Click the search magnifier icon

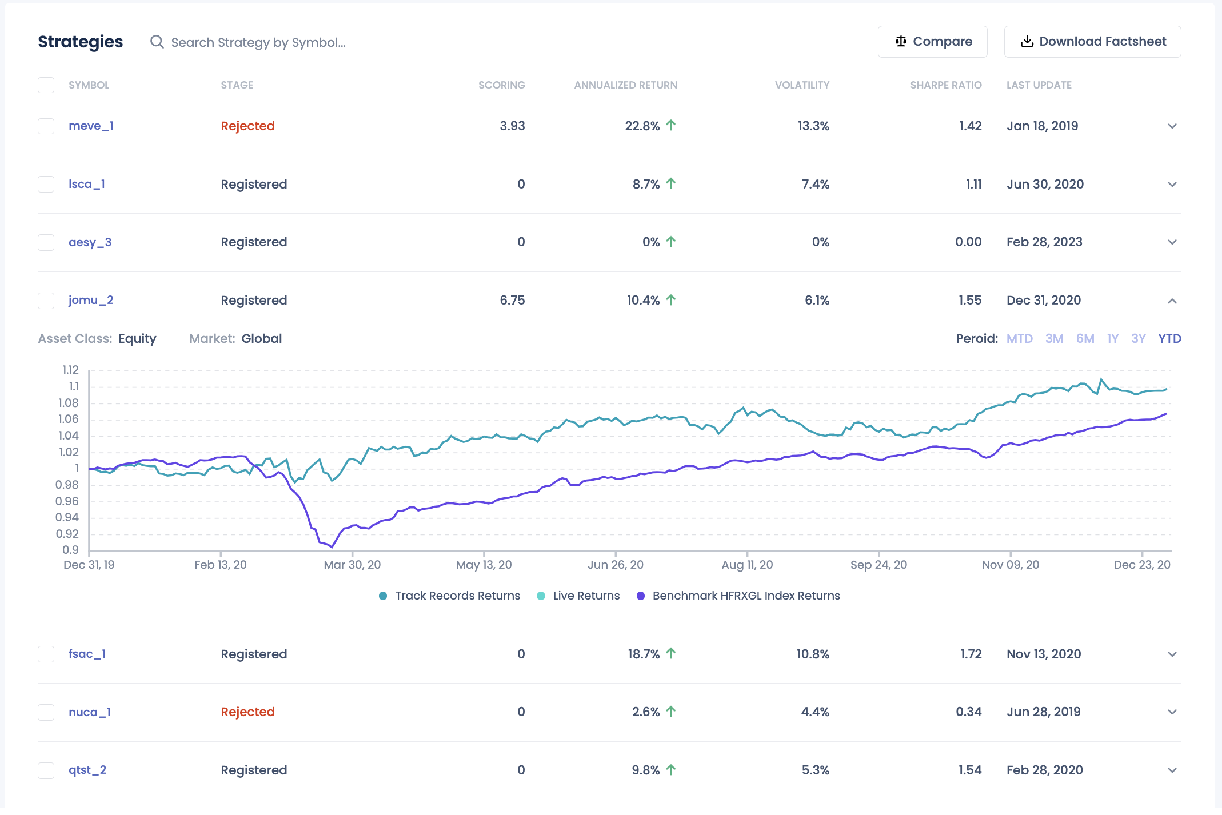pyautogui.click(x=157, y=42)
